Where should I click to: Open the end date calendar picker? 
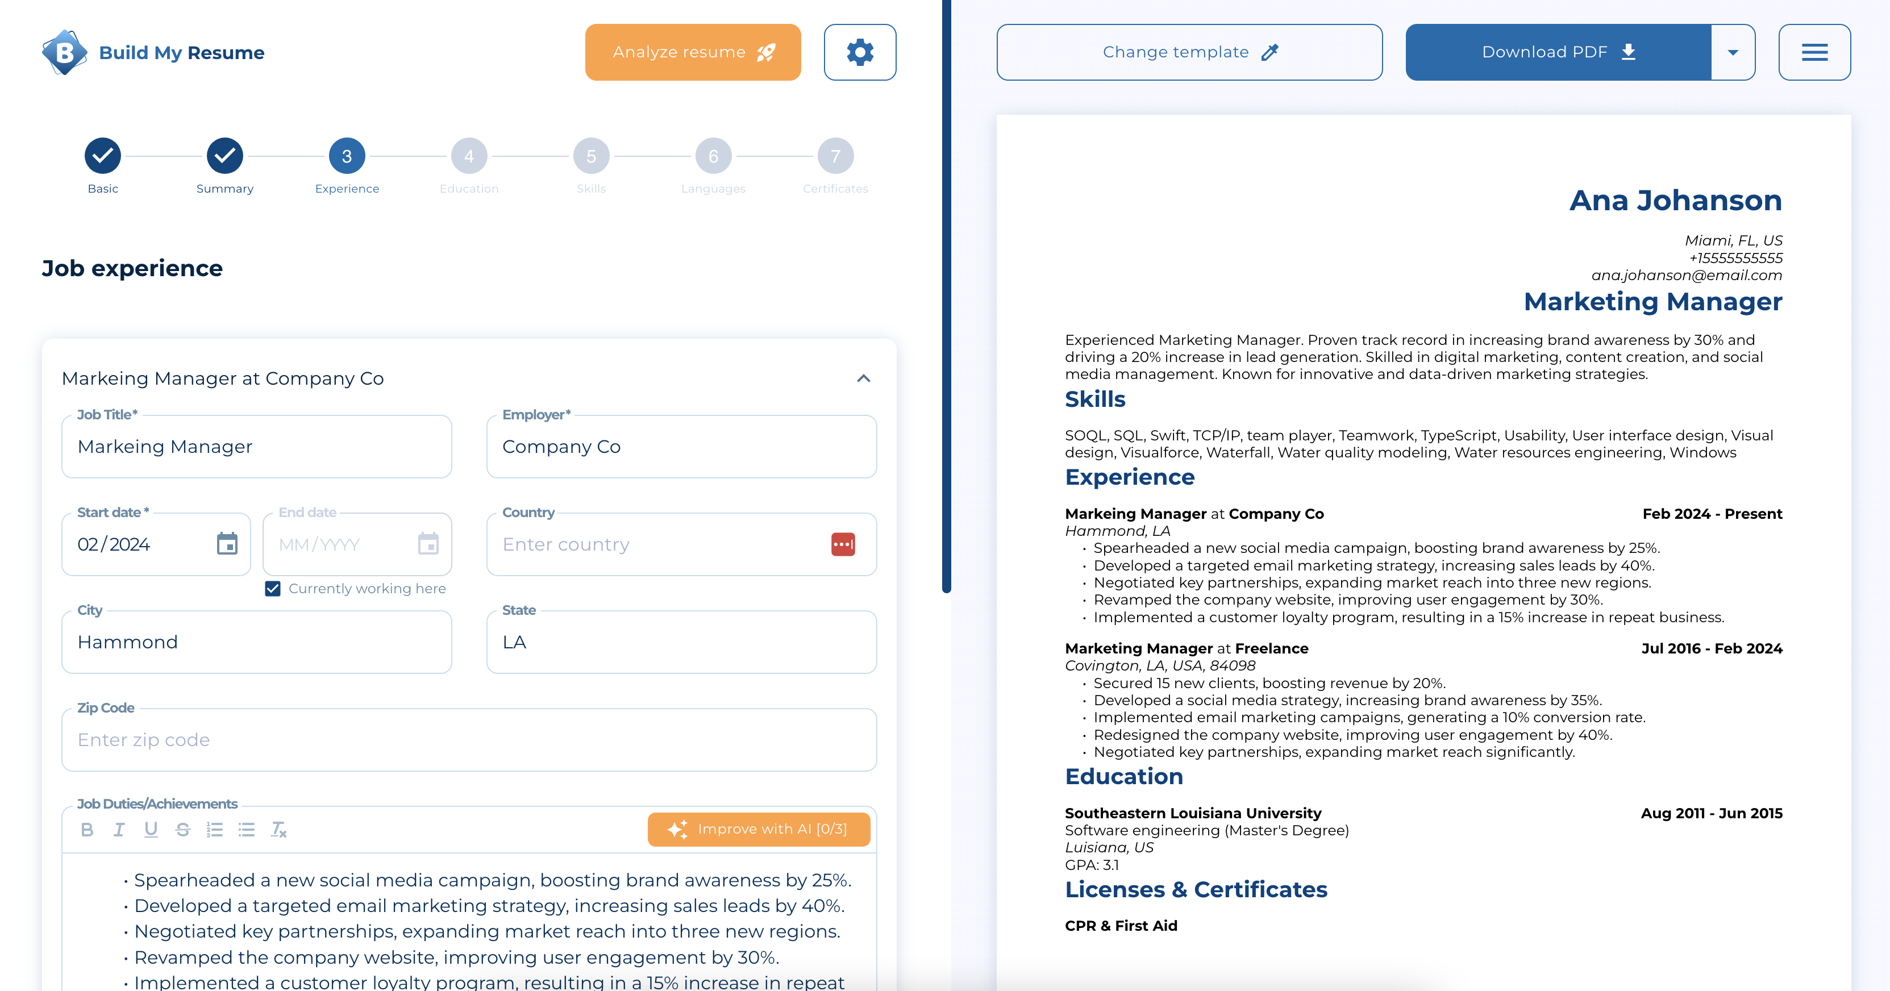(428, 544)
